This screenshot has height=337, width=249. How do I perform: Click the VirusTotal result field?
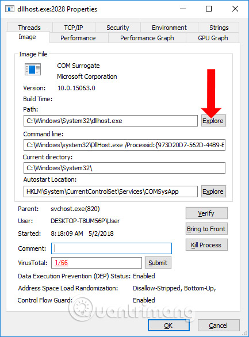coord(97,263)
